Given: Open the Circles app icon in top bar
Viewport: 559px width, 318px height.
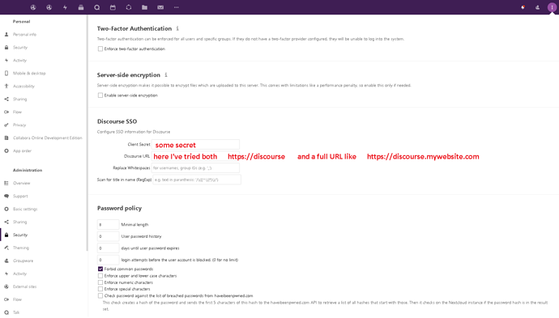Looking at the screenshot, I should coord(129,7).
